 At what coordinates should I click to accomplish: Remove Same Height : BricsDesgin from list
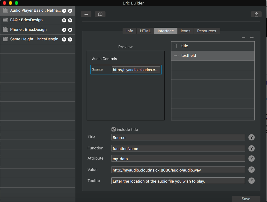pyautogui.click(x=70, y=39)
